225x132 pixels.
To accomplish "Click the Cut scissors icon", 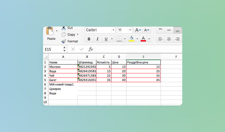I will [63, 28].
